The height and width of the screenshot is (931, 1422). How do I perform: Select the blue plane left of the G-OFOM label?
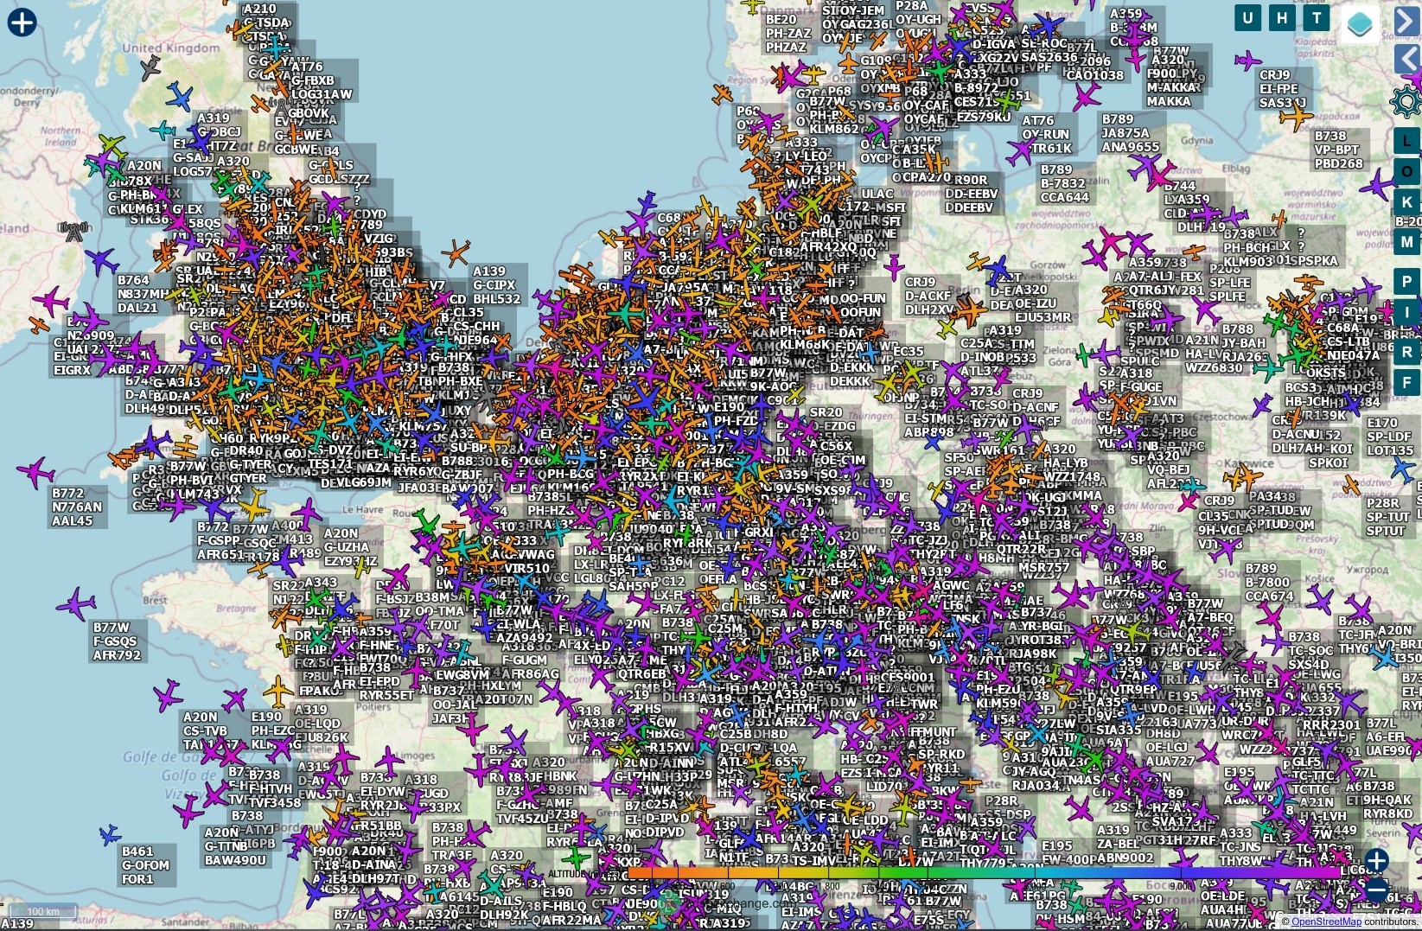[109, 834]
